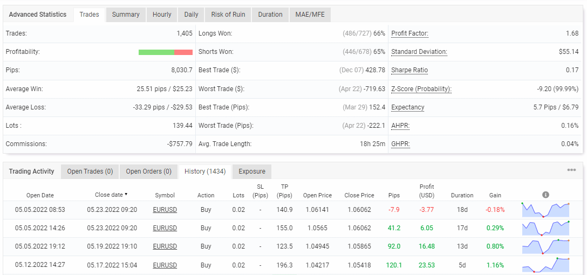Select the History (1434) tab
587x275 pixels.
pos(205,171)
